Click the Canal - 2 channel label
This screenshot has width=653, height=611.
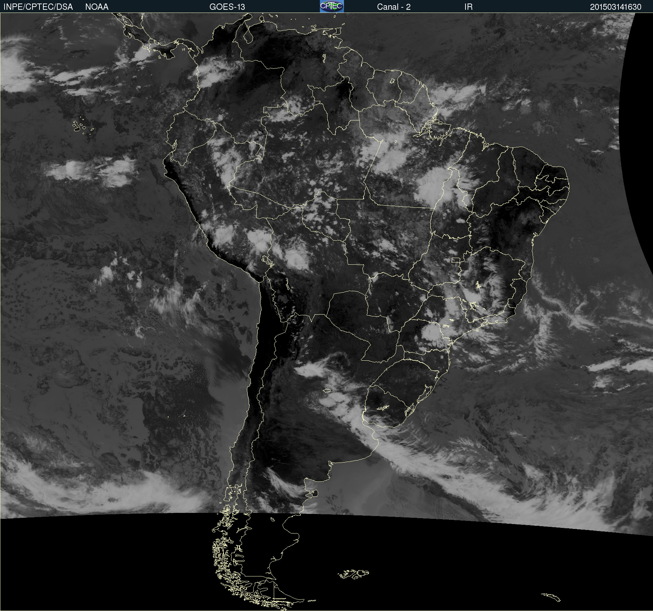pos(394,7)
